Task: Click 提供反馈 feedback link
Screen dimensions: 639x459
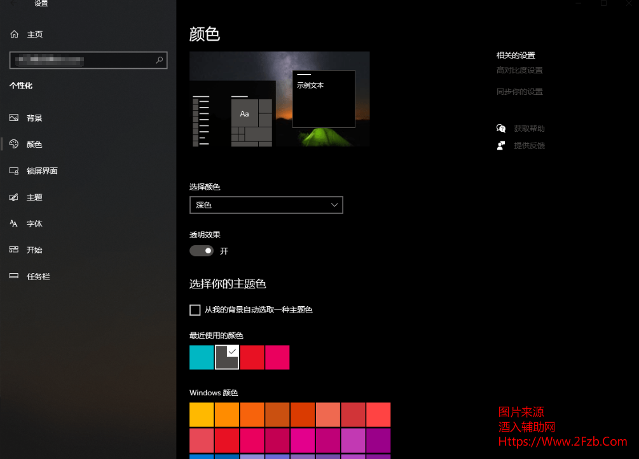Action: 529,145
